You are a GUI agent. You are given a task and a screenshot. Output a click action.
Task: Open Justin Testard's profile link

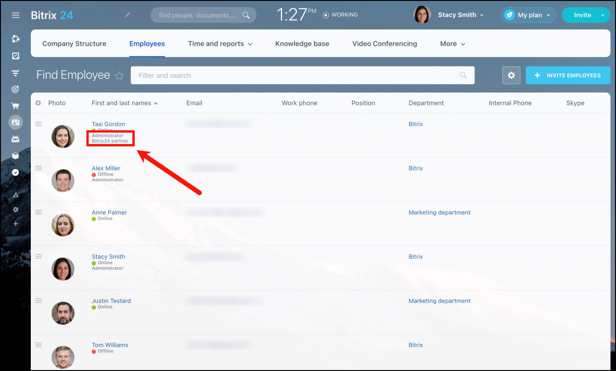[x=111, y=301]
